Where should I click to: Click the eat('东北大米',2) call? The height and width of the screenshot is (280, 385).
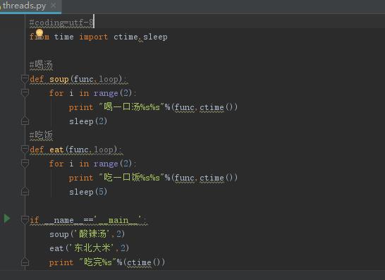coord(89,248)
